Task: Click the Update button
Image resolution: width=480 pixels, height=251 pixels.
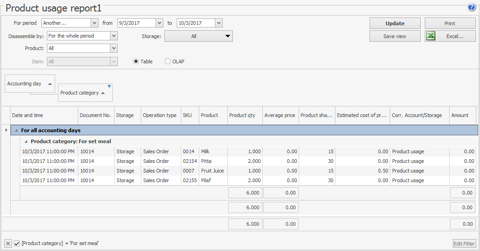Action: point(395,23)
